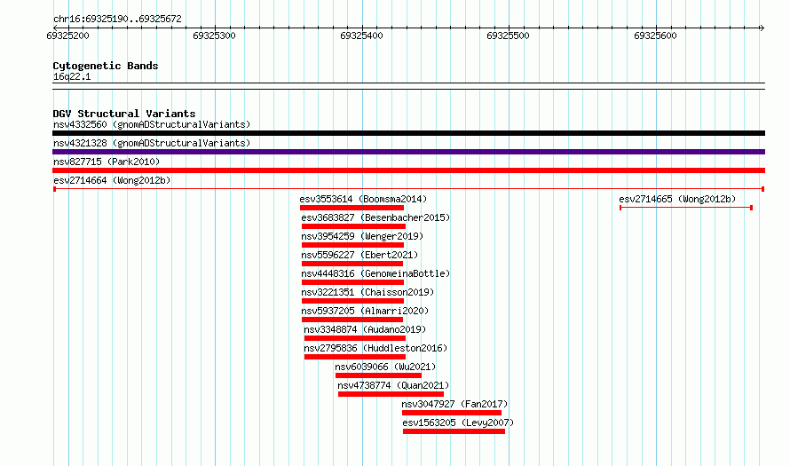This screenshot has height=466, width=790.
Task: Click the red bar under nsv5596227
Action: (352, 264)
